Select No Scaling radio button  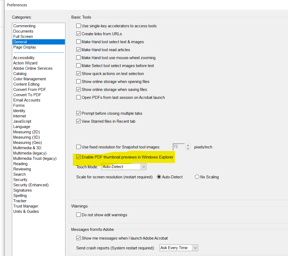(197, 177)
